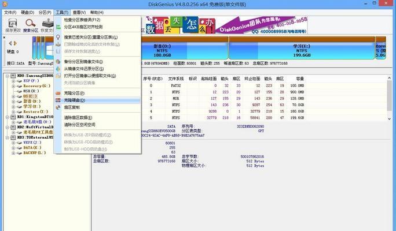
Task: Click the HD1 Kingston drive icon in the tree
Action: [x=13, y=117]
